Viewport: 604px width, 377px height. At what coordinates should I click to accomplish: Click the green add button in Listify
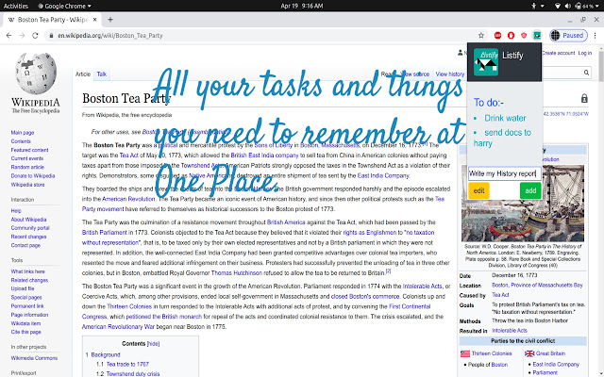pyautogui.click(x=530, y=190)
